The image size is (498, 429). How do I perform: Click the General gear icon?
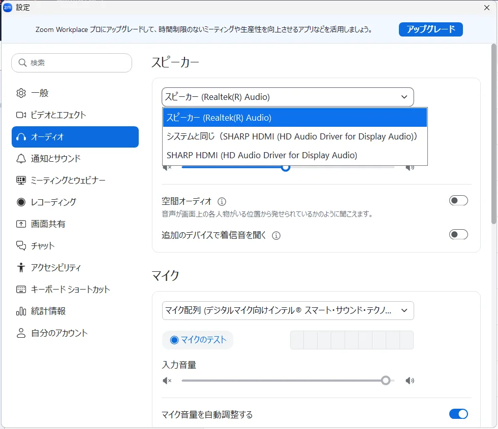21,93
